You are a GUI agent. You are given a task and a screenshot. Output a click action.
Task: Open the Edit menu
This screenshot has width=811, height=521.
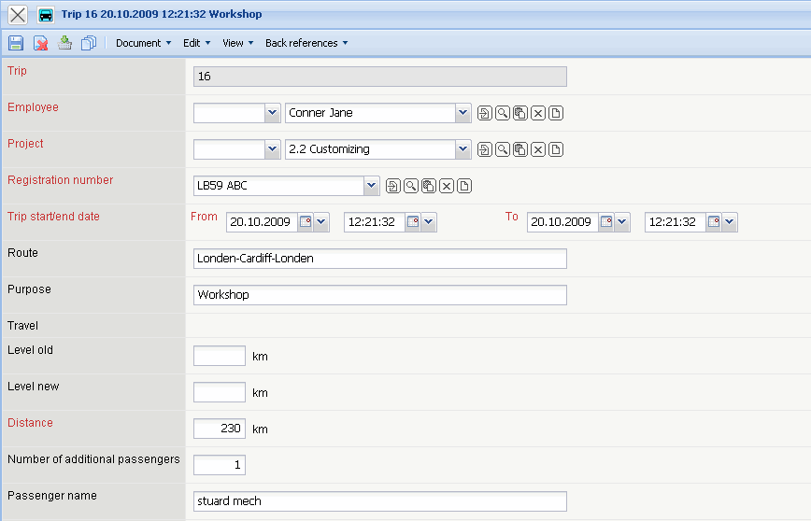click(x=196, y=43)
